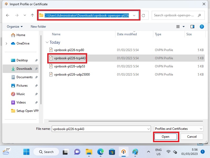Image resolution: width=210 pixels, height=158 pixels.
Task: Click the Refresh button beside address bar
Action: point(143,15)
